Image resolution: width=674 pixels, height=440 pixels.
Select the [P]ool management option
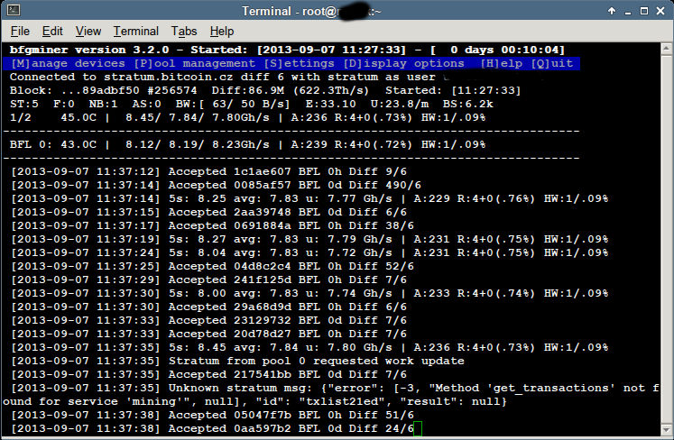coord(194,64)
